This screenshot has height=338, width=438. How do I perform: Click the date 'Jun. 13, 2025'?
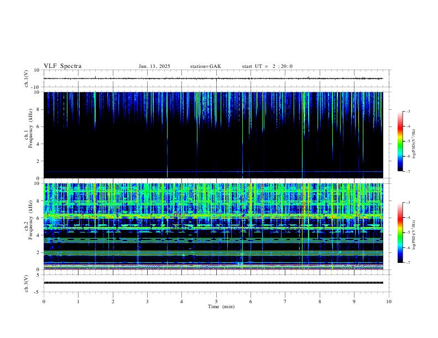[154, 66]
